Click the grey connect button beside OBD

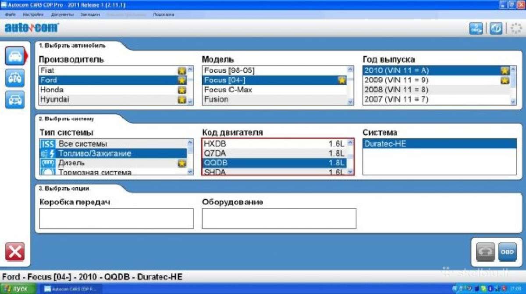coord(485,252)
